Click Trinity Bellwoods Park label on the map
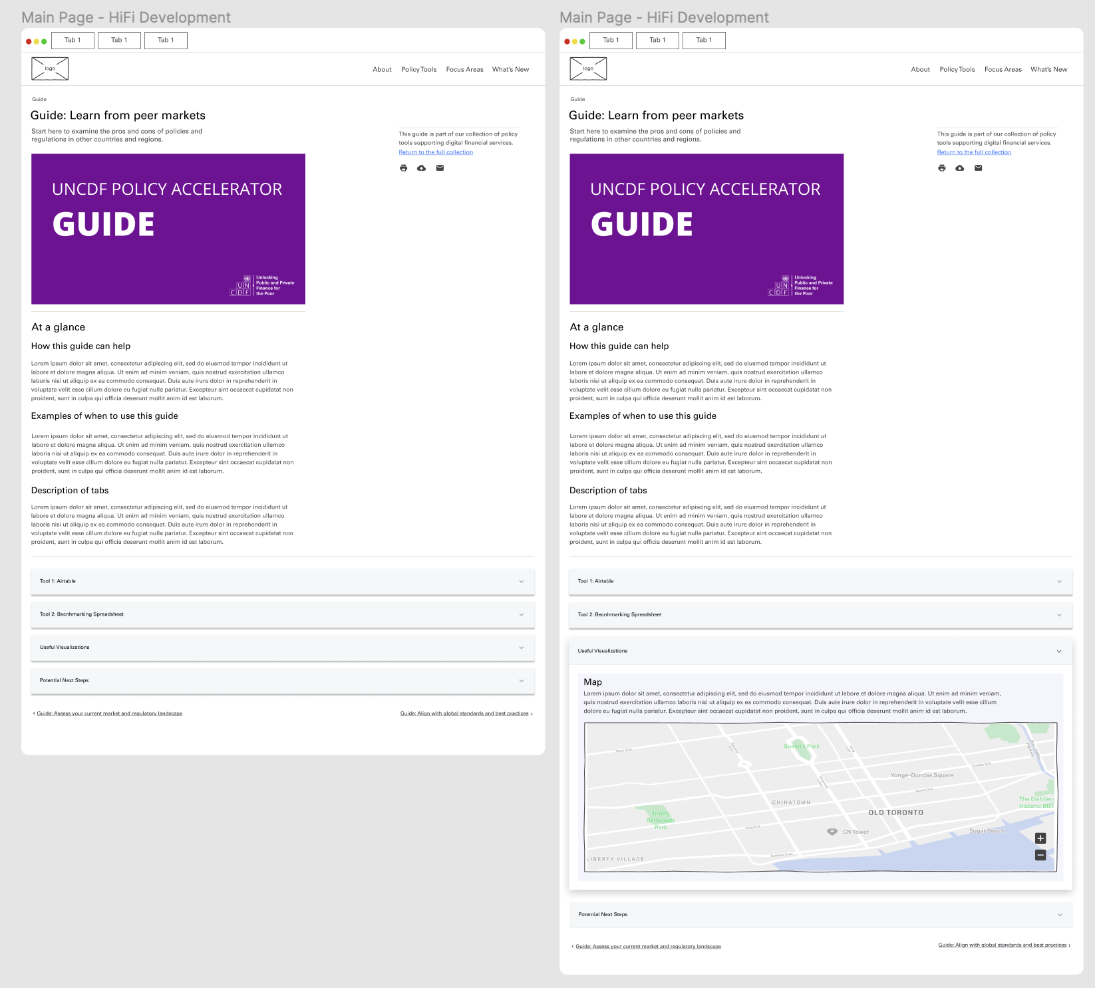 point(661,820)
